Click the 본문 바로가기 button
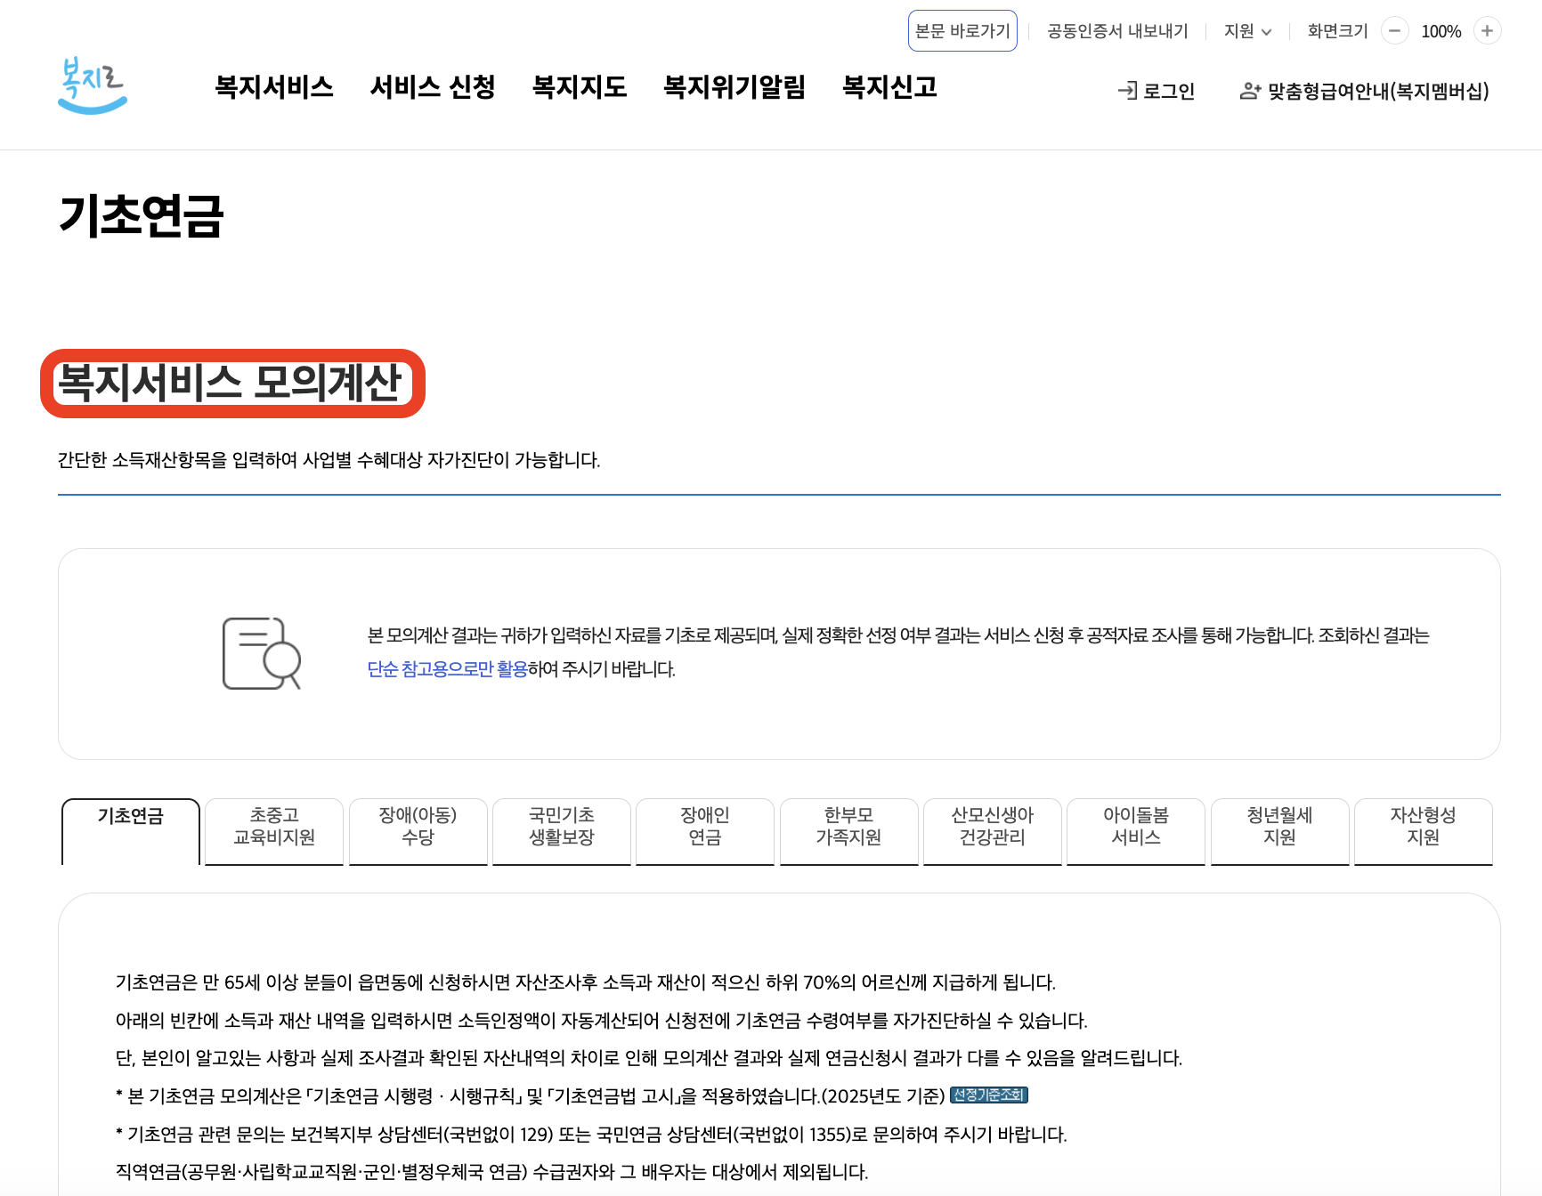 962,29
